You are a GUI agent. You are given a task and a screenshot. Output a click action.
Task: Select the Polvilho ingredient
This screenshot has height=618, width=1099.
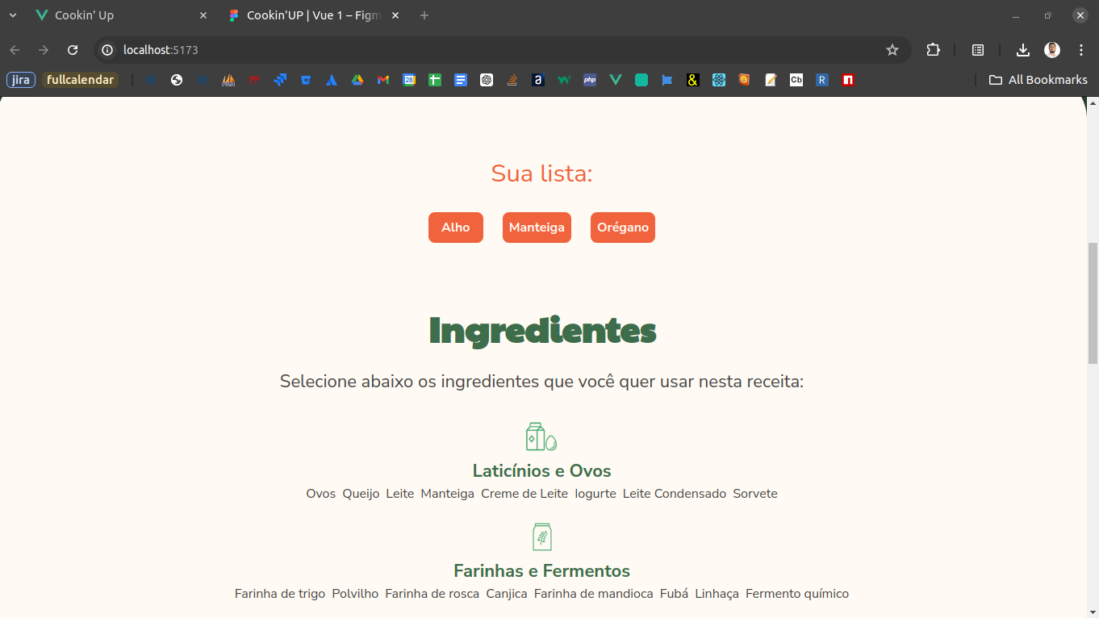[x=355, y=594]
